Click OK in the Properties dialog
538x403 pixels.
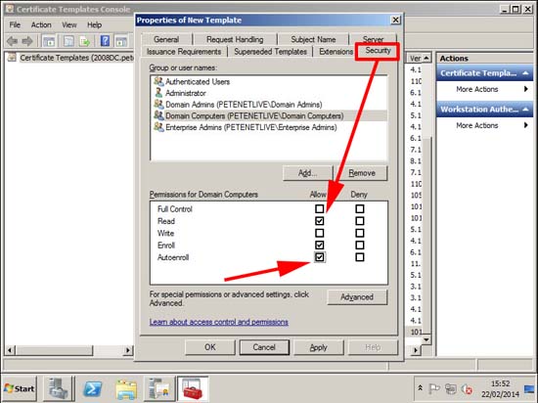(x=210, y=347)
